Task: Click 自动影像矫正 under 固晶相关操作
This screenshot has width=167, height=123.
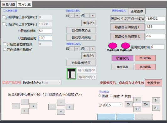Action: [81, 63]
